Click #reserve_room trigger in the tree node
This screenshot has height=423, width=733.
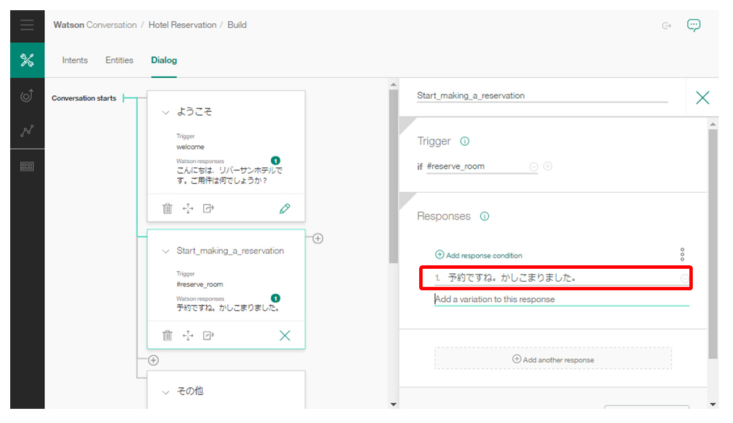point(199,285)
